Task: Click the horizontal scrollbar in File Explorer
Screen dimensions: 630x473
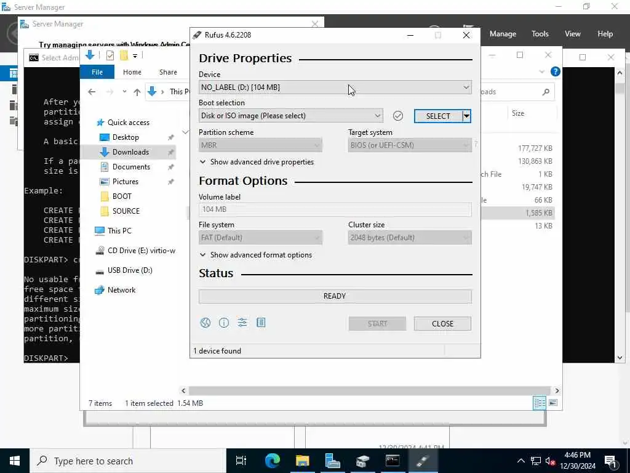Action: tap(369, 391)
